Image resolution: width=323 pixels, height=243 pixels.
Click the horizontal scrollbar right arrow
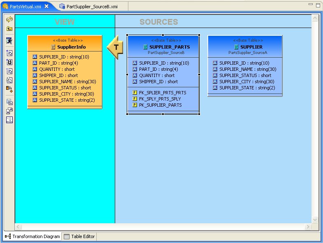tap(308, 227)
